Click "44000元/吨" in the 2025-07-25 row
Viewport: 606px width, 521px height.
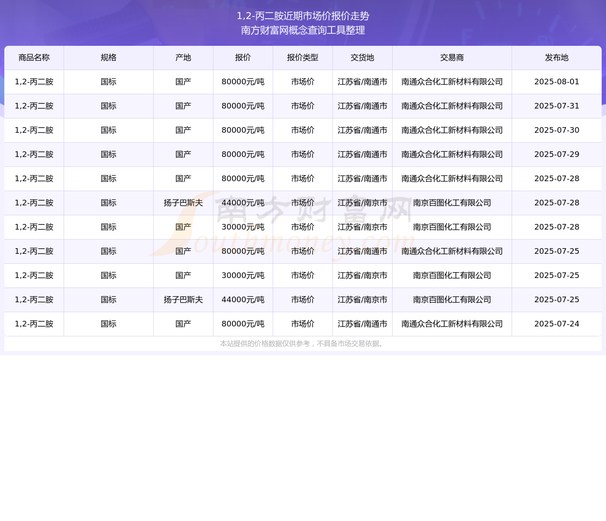243,300
